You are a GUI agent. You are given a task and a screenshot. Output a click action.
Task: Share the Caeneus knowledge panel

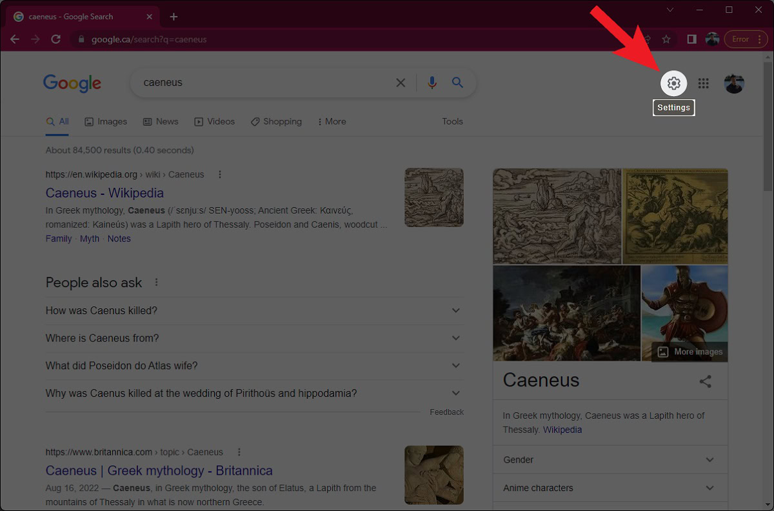point(705,381)
